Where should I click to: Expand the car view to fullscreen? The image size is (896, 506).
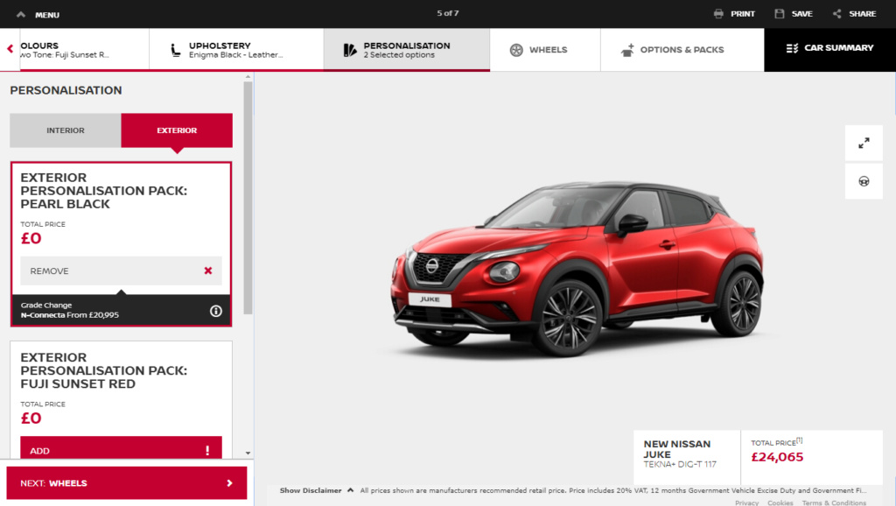click(x=864, y=143)
